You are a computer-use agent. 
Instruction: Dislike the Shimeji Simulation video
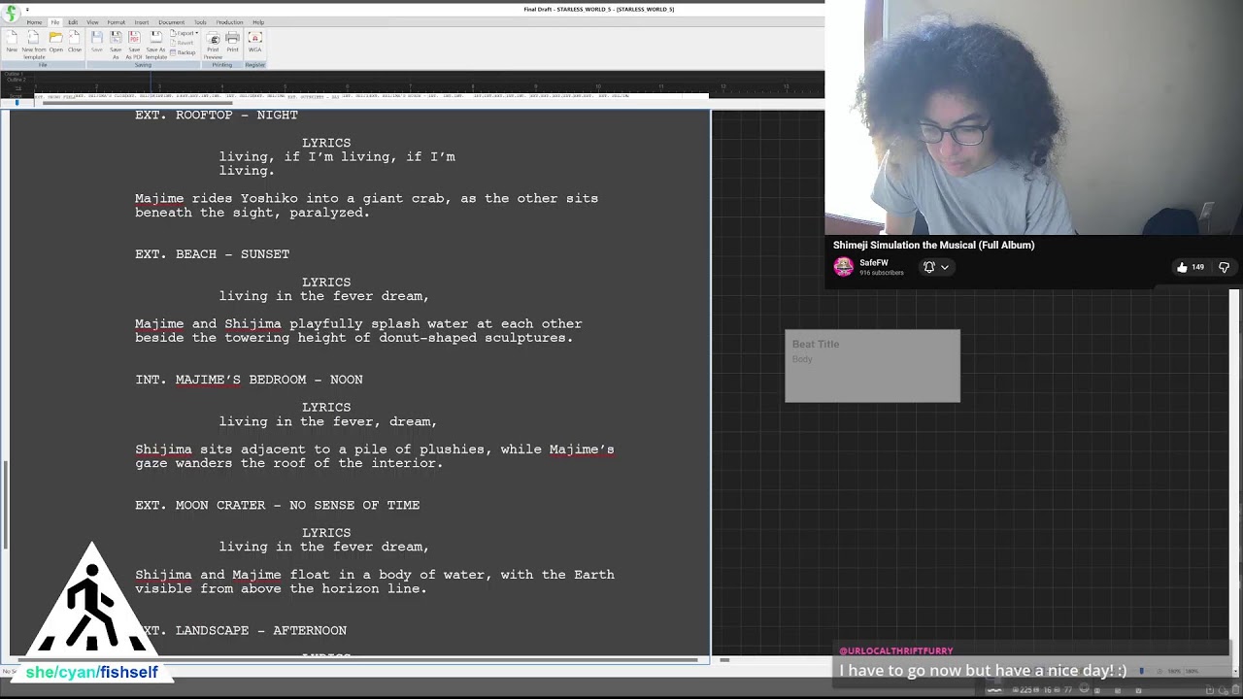click(x=1224, y=267)
